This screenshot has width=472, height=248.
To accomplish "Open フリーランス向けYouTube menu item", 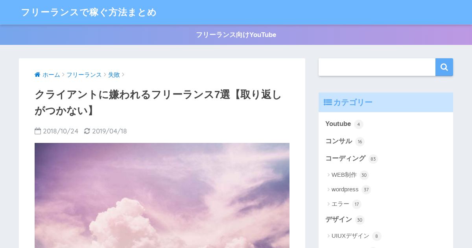I will (236, 35).
